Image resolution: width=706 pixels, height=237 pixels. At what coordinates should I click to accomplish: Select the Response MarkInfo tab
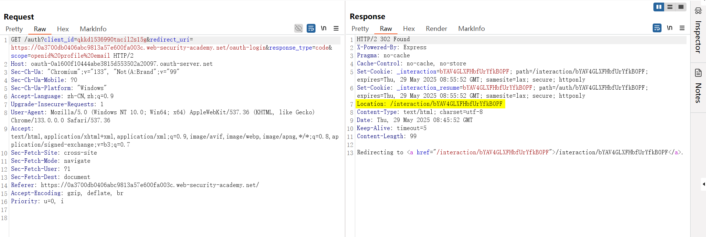(x=471, y=29)
